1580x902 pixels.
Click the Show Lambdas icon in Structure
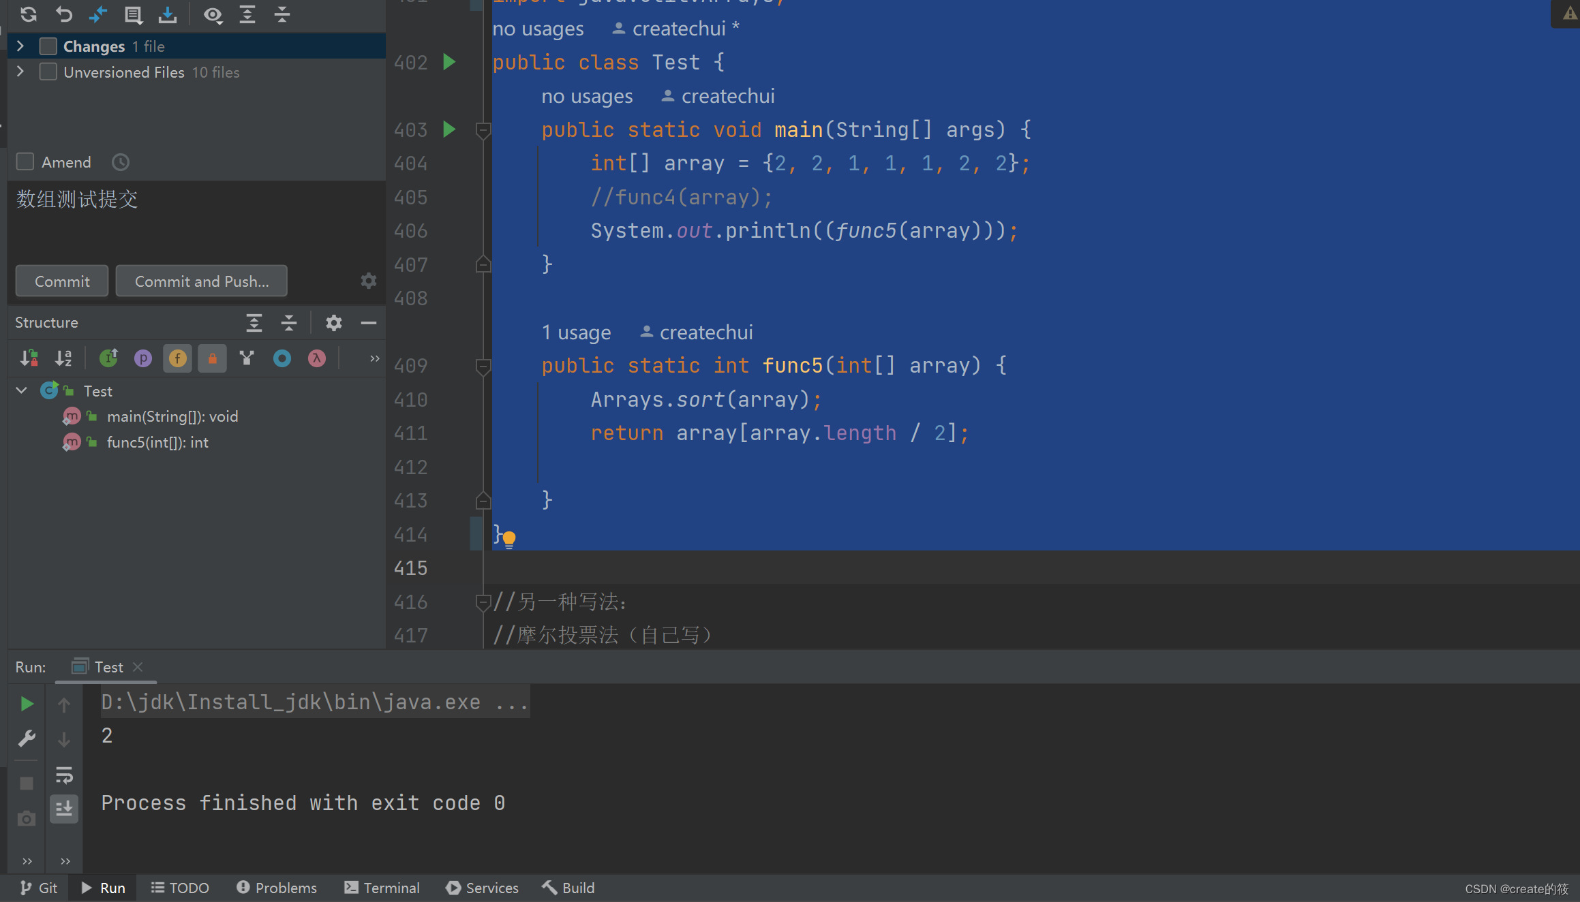pyautogui.click(x=317, y=358)
